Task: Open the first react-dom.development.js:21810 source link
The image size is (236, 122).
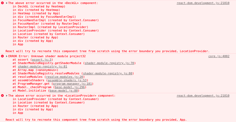Action: (203, 3)
